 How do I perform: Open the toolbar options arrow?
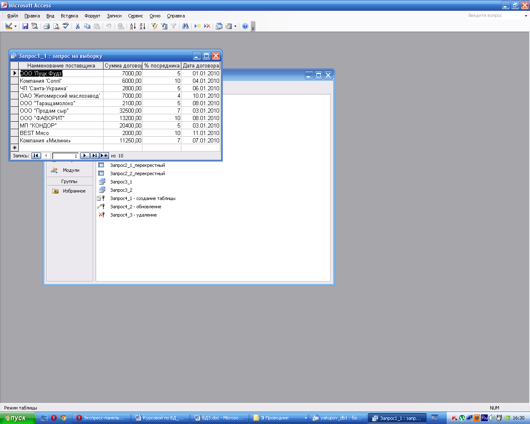253,26
